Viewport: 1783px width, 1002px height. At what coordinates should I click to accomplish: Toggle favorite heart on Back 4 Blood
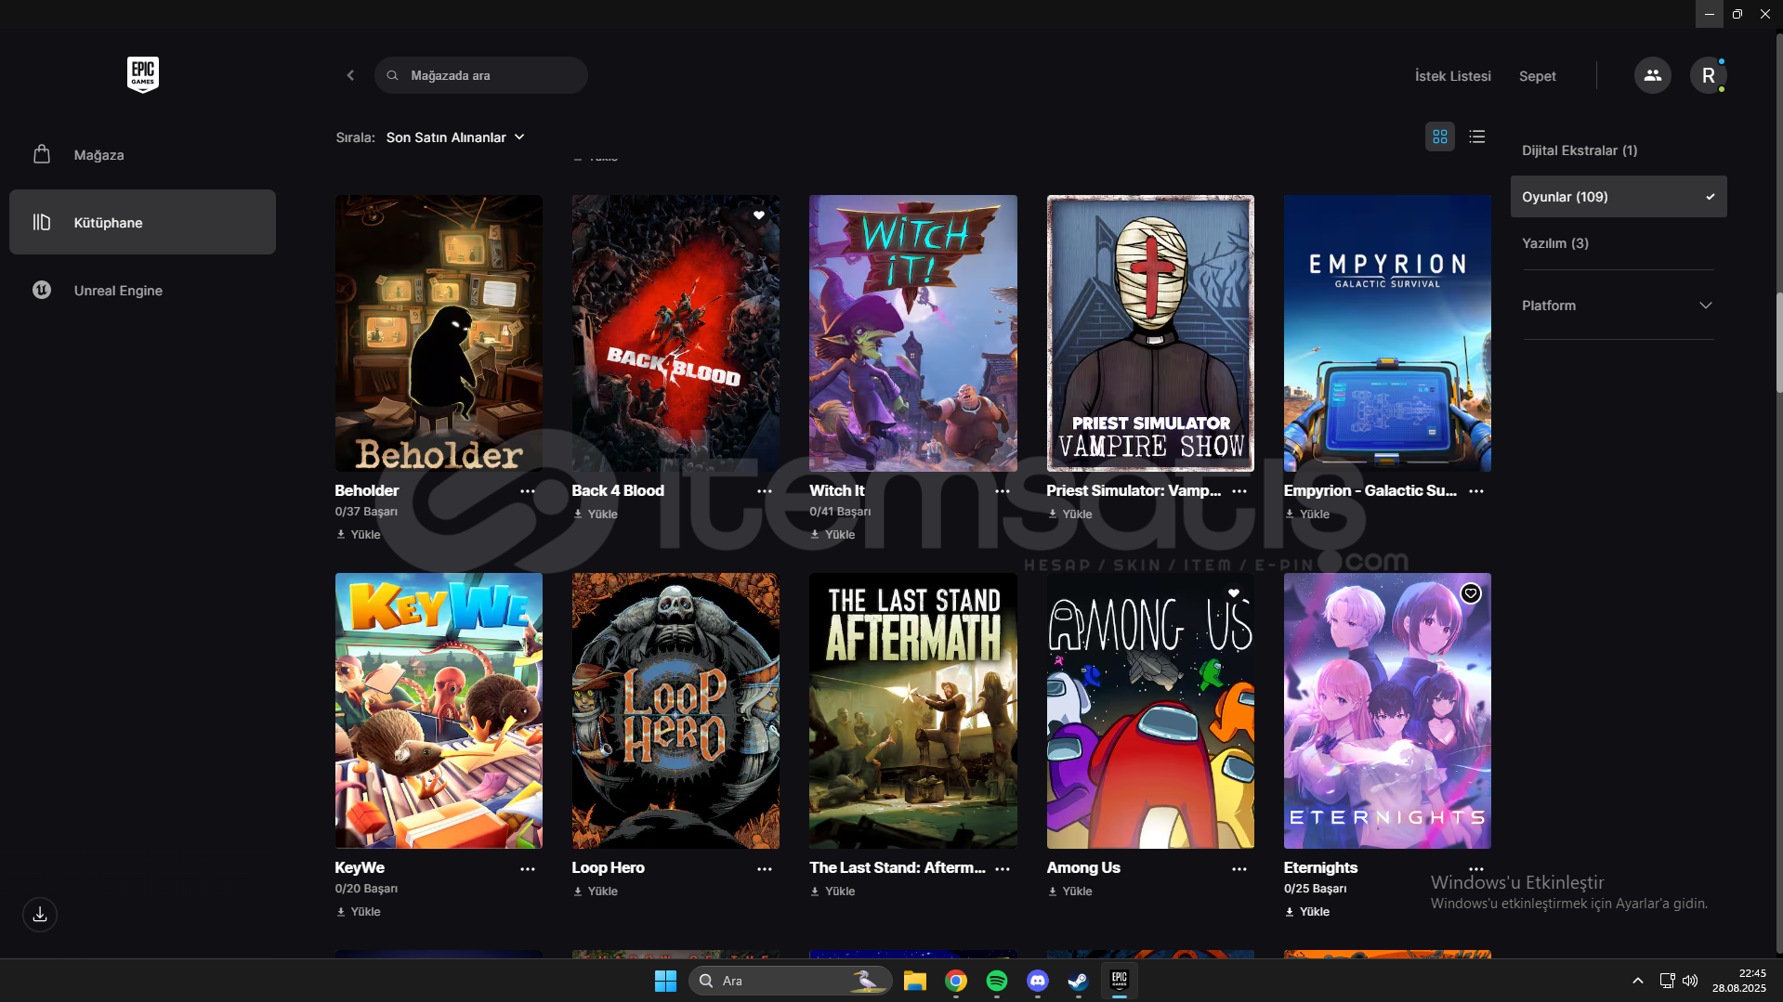pyautogui.click(x=758, y=215)
